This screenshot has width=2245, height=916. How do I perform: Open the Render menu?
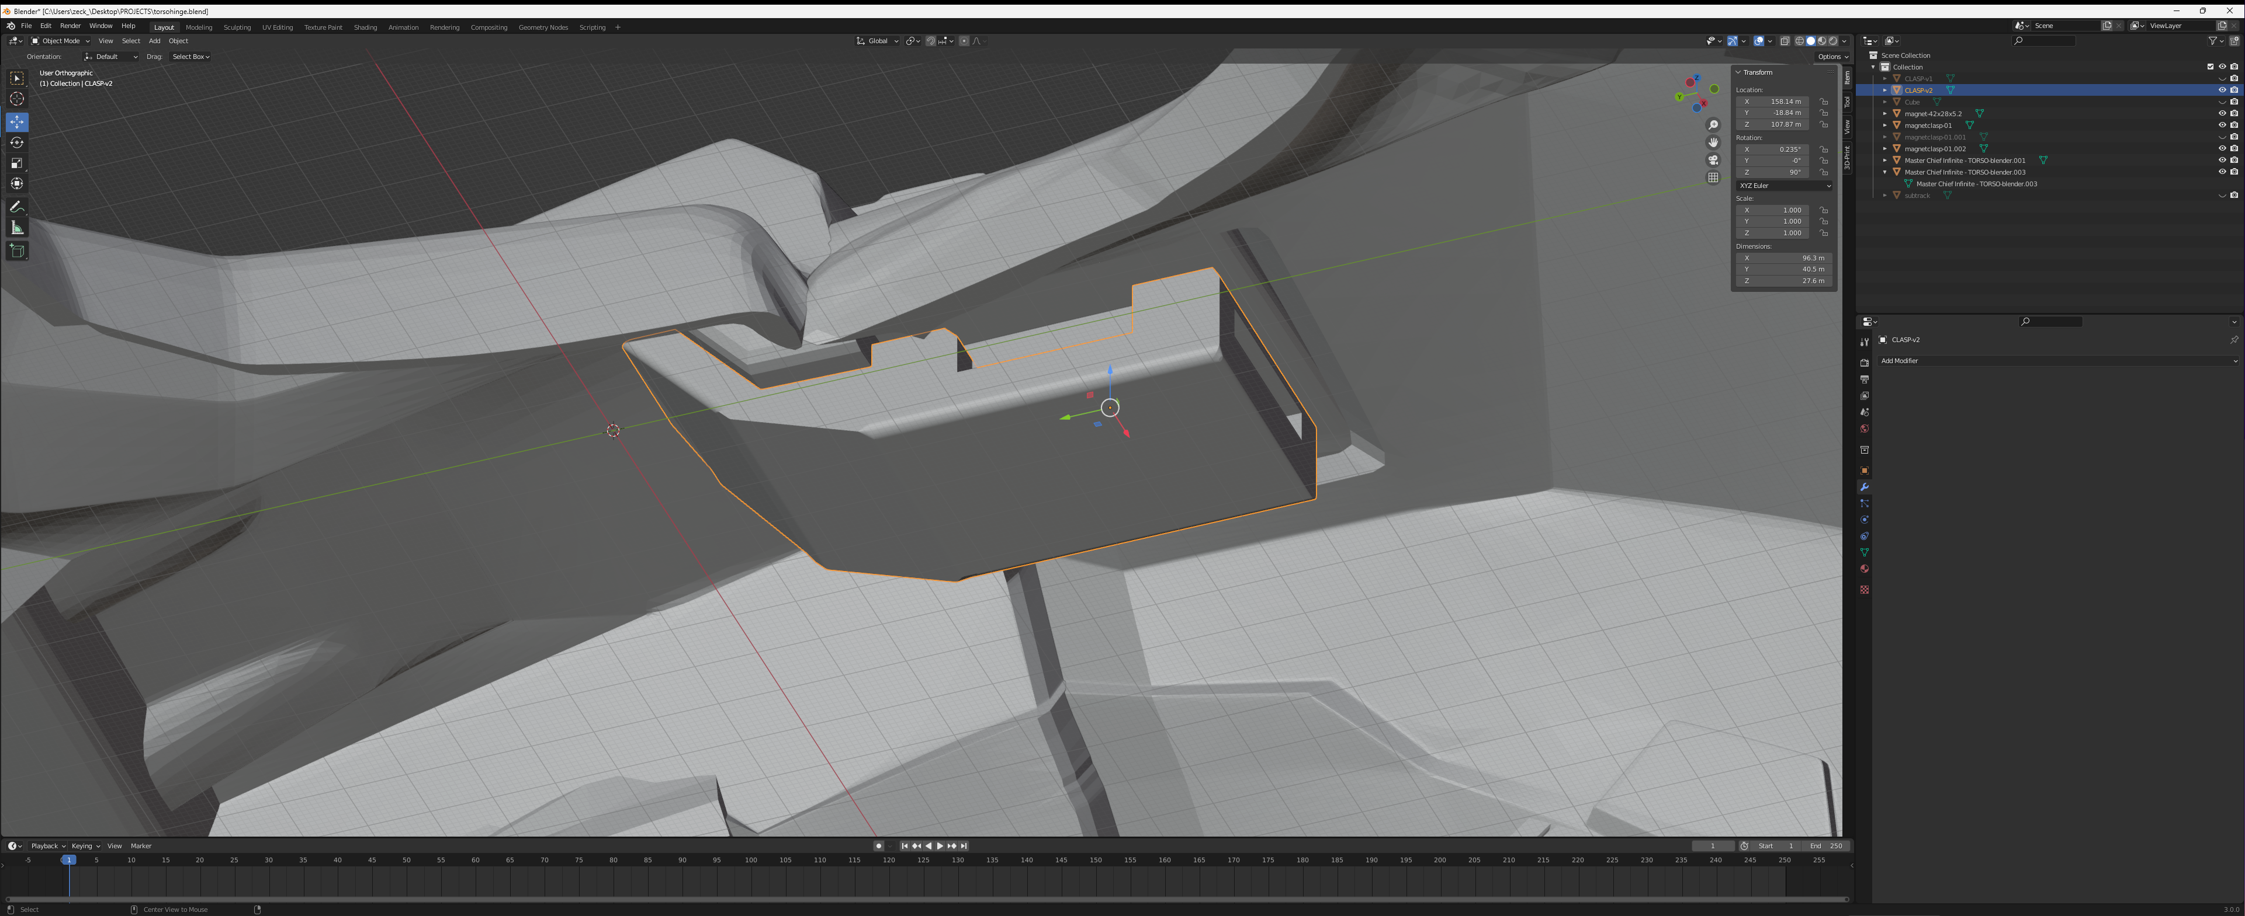pos(70,26)
